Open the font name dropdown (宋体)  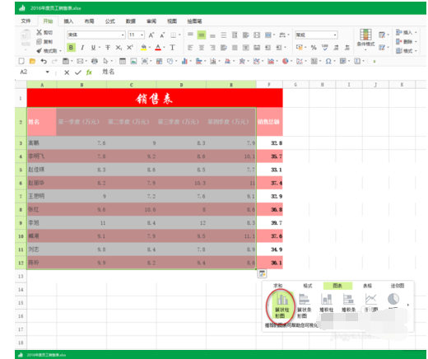point(96,35)
